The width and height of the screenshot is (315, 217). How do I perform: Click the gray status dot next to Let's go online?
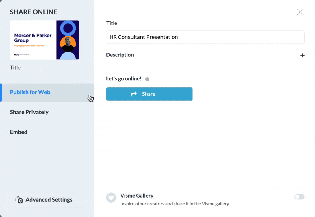tap(147, 79)
